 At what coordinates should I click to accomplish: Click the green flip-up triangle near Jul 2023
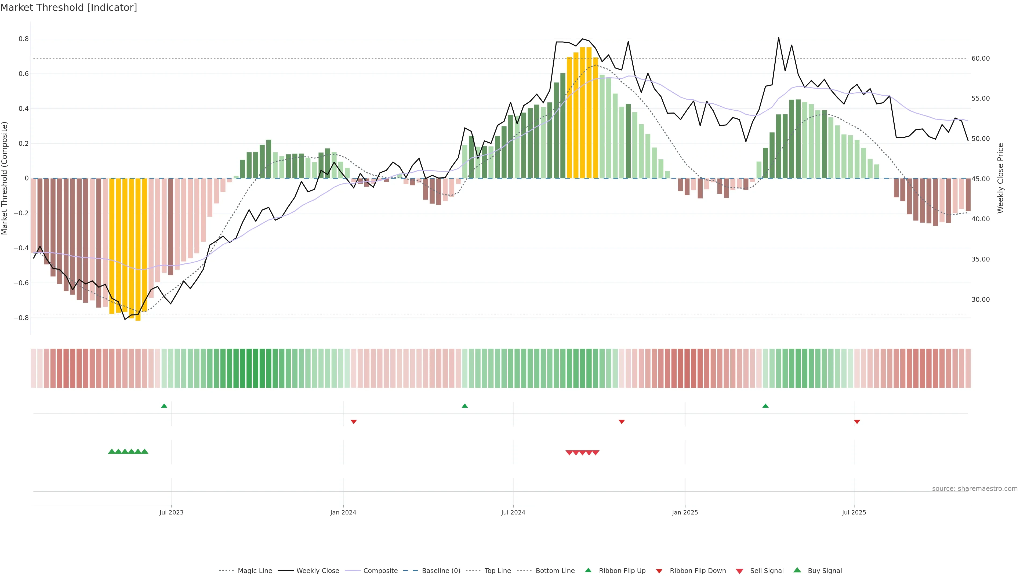(164, 406)
